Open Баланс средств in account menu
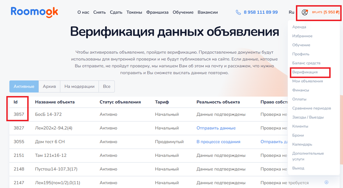The width and height of the screenshot is (343, 188). (x=306, y=63)
